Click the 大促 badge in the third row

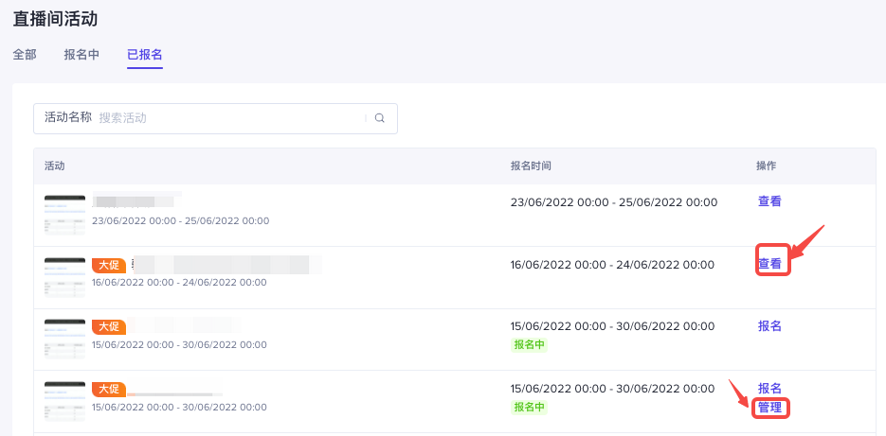[108, 327]
